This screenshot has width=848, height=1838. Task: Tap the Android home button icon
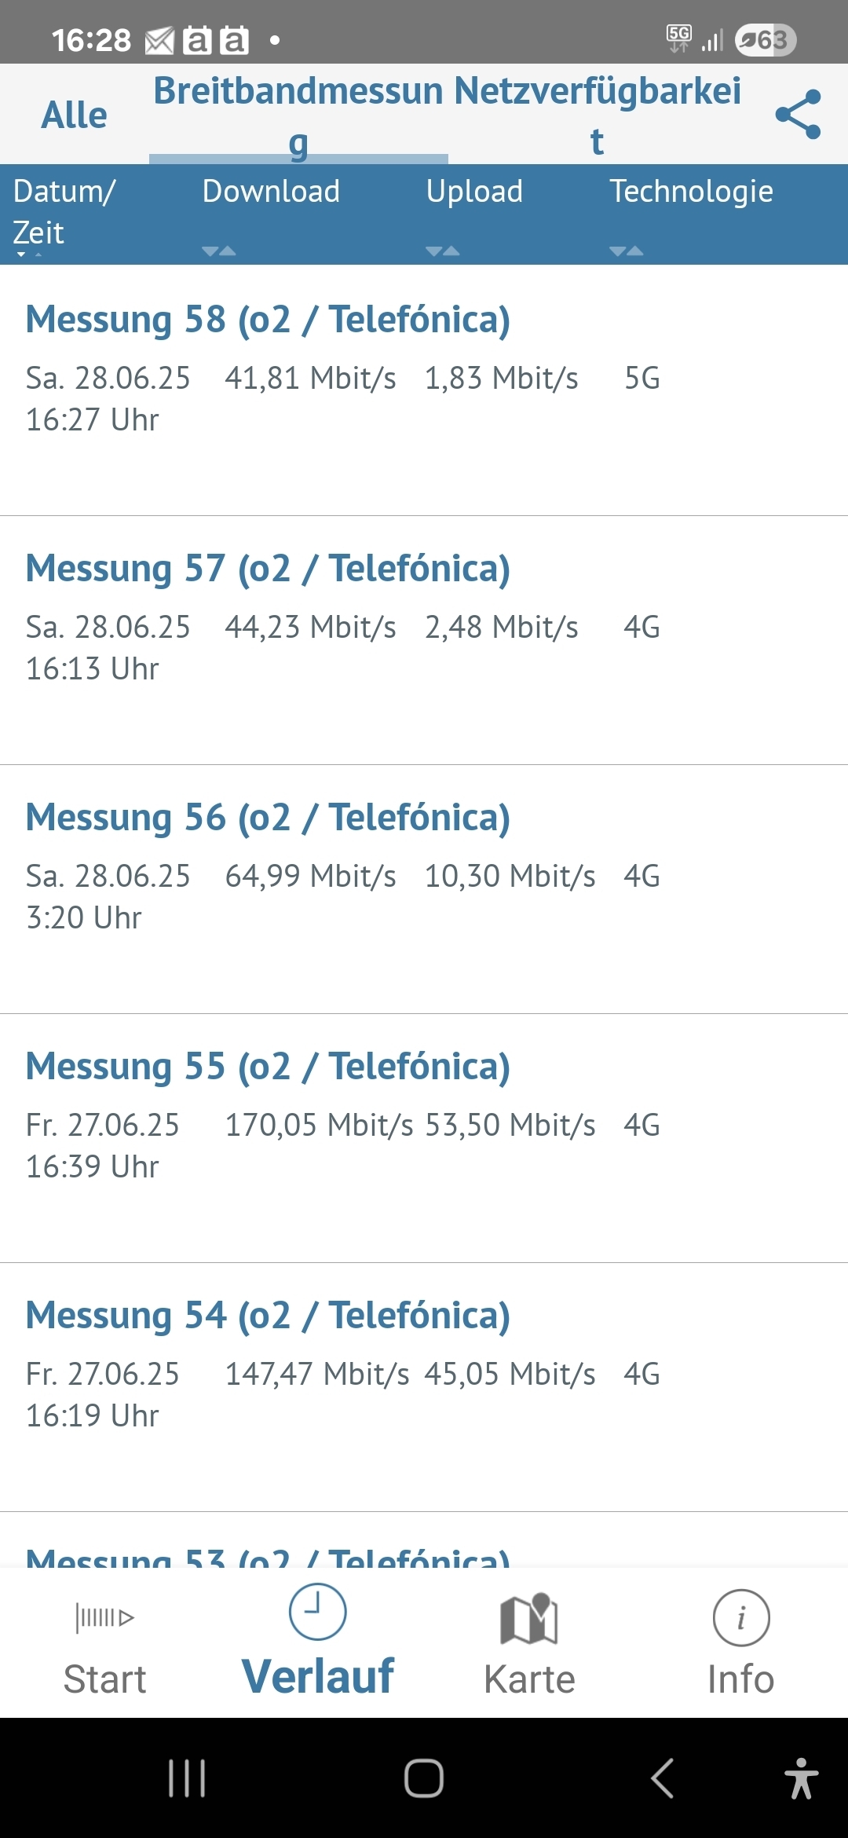coord(424,1778)
